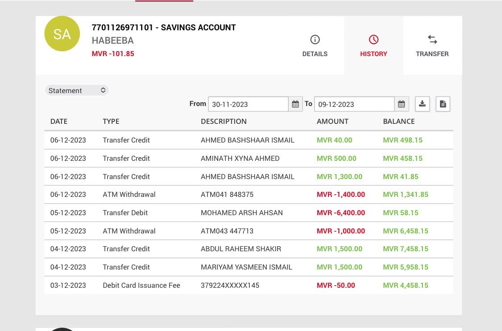Expand the Statement dropdown

tap(77, 90)
